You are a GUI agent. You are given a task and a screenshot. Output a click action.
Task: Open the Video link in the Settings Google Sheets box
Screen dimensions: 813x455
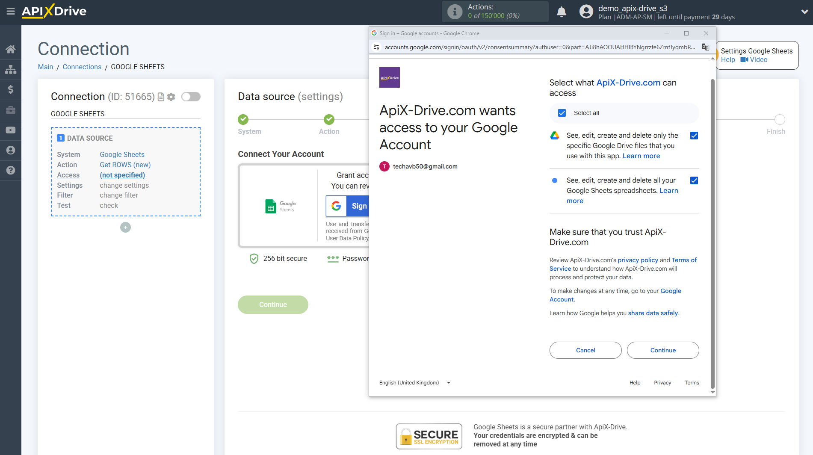pos(754,60)
